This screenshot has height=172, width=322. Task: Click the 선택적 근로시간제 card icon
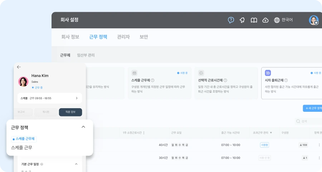201,73
